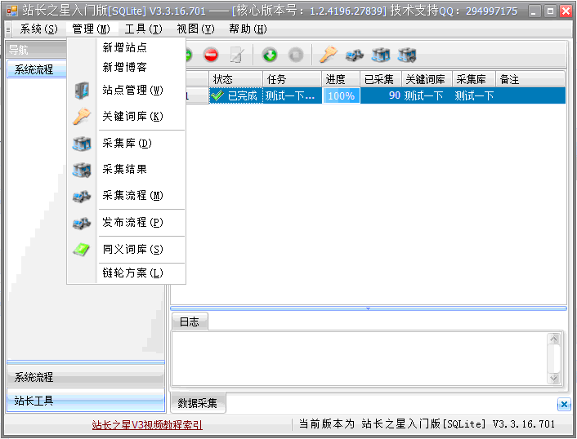The height and width of the screenshot is (439, 577).
Task: Select 采集流程(M) menu entry
Action: coord(126,196)
